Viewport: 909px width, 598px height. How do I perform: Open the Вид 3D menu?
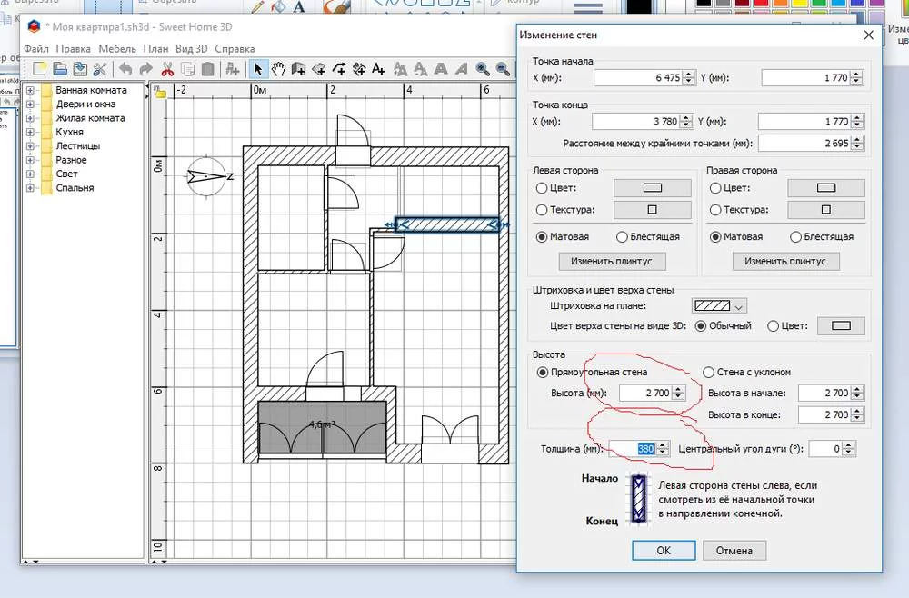point(191,48)
